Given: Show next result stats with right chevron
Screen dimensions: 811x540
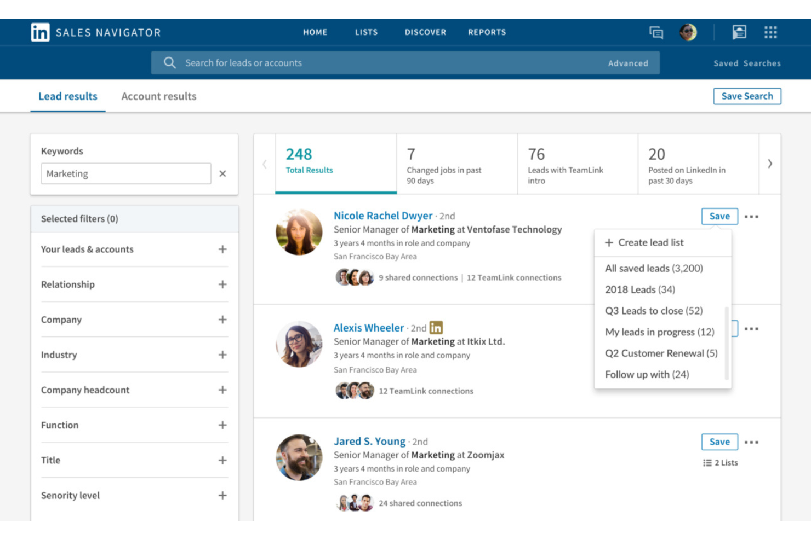Looking at the screenshot, I should click(x=770, y=164).
